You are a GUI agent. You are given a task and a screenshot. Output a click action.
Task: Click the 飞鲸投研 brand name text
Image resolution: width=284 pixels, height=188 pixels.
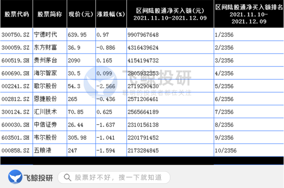38,178
